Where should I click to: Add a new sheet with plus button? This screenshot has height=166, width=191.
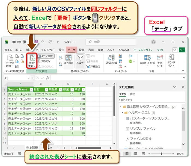(64, 148)
